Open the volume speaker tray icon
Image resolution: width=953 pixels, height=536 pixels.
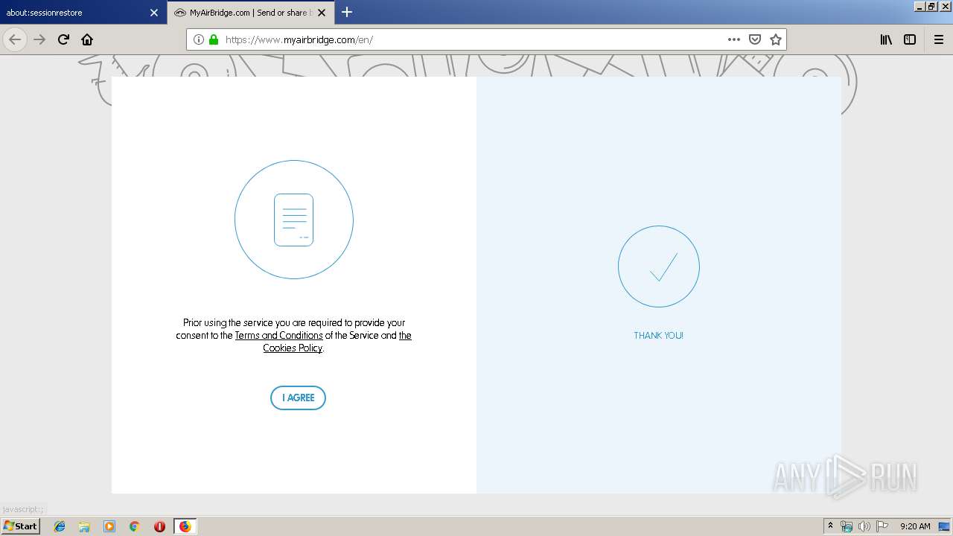(x=864, y=526)
